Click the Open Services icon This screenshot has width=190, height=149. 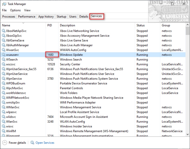32,142
